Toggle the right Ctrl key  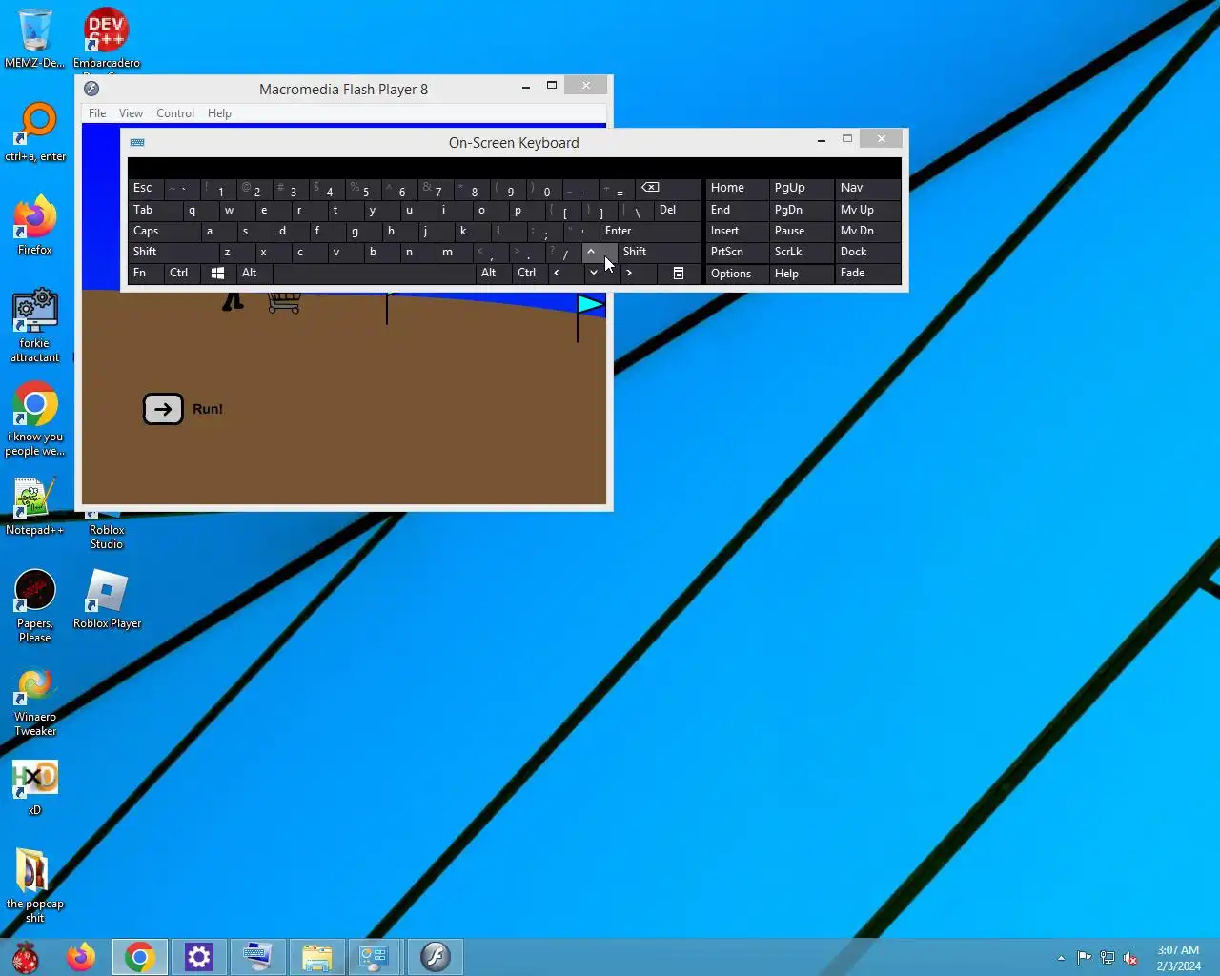[529, 274]
